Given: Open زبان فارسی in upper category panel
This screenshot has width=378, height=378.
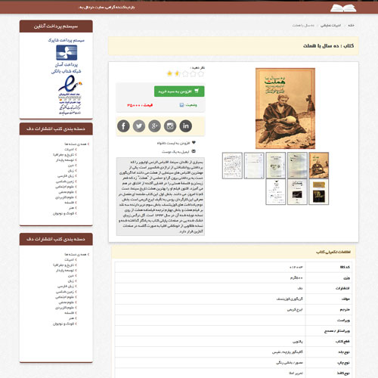Looking at the screenshot, I should coord(66,176).
